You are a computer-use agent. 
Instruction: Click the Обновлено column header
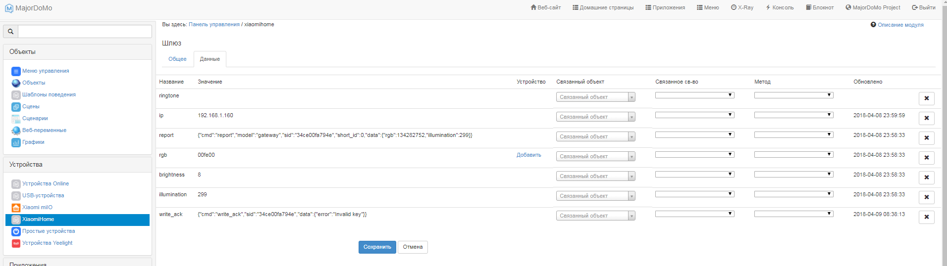(868, 82)
